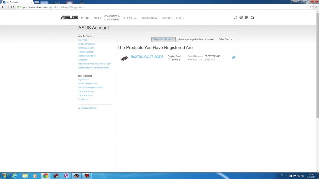The width and height of the screenshot is (319, 179).
Task: Click the browser forward arrow
Action: (7, 7)
